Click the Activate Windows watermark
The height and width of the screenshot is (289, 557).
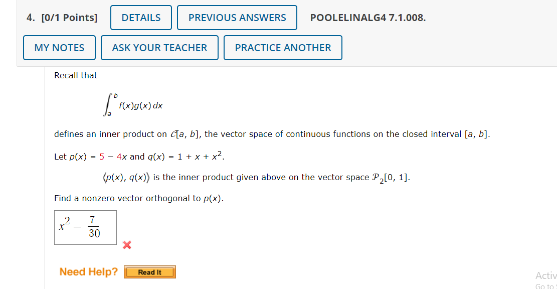point(546,275)
